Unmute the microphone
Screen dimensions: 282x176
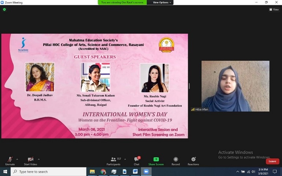tap(10, 161)
